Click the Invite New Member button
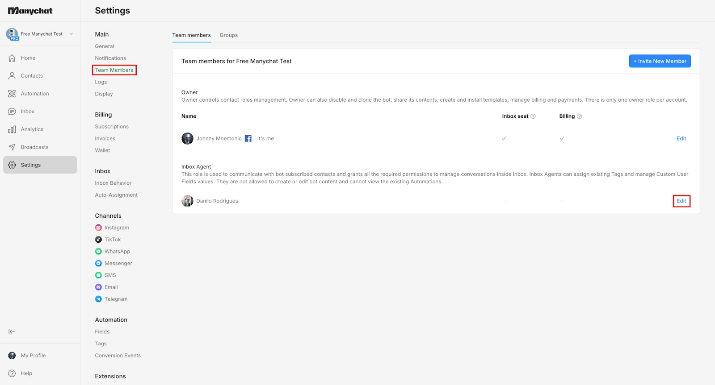The height and width of the screenshot is (385, 715). (660, 61)
